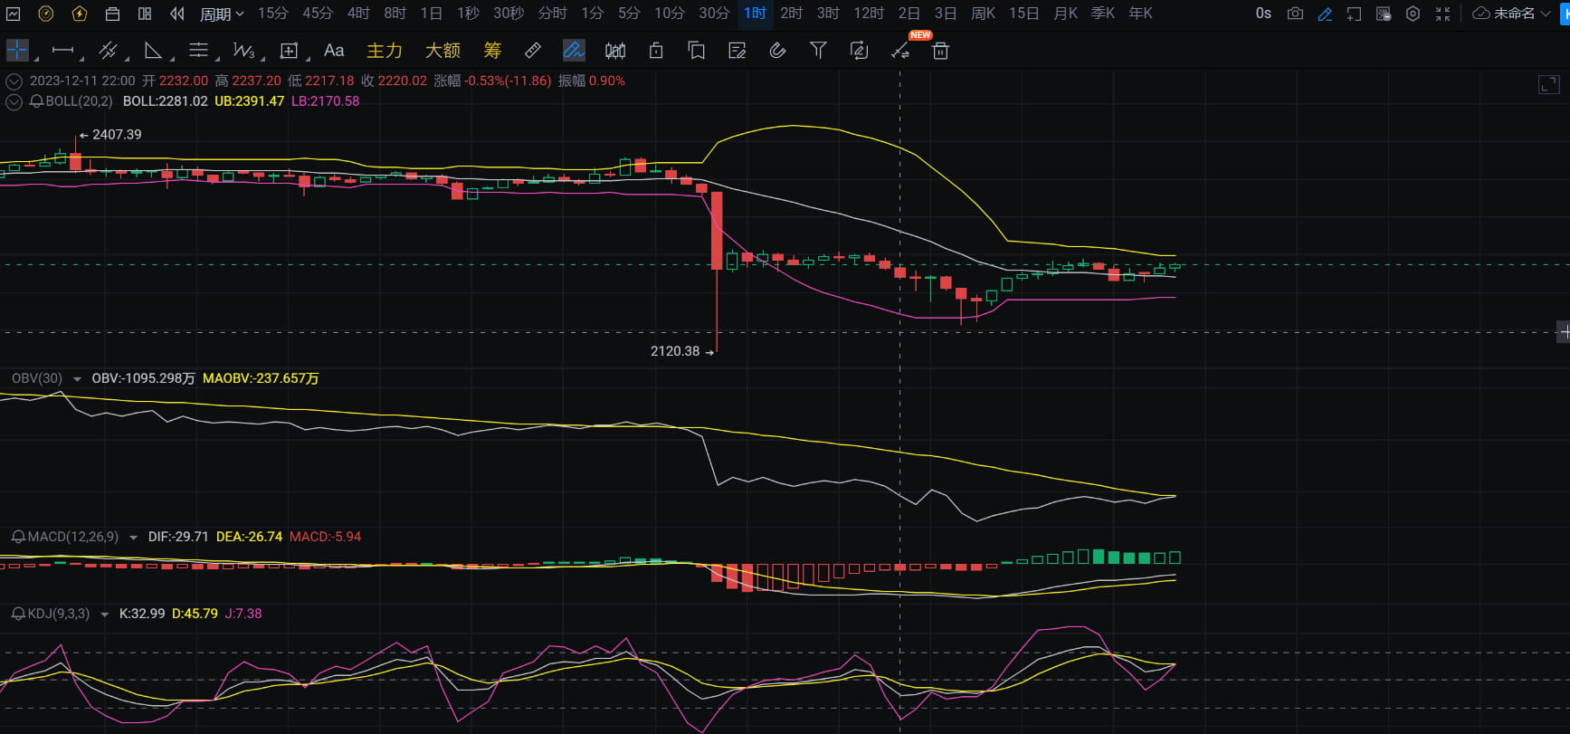Click the wave W3 drawing tool

(243, 51)
